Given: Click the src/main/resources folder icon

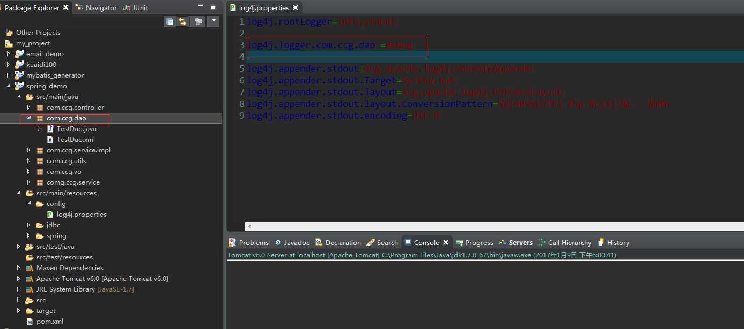Looking at the screenshot, I should [30, 193].
